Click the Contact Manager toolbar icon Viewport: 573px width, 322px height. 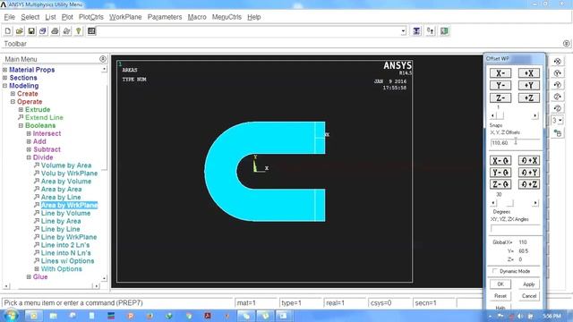pos(444,31)
